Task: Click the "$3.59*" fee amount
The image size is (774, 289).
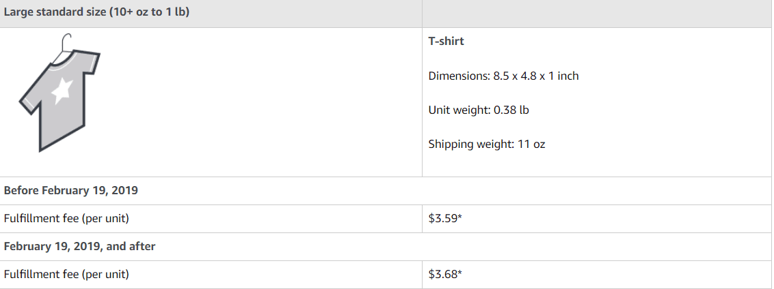Action: (x=444, y=219)
